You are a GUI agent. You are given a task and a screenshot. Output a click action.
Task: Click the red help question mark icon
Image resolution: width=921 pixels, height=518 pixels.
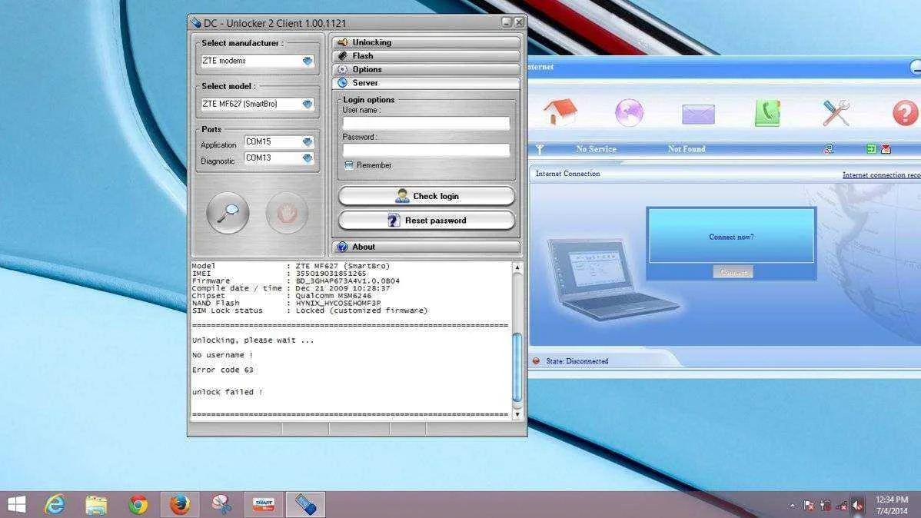tap(905, 113)
